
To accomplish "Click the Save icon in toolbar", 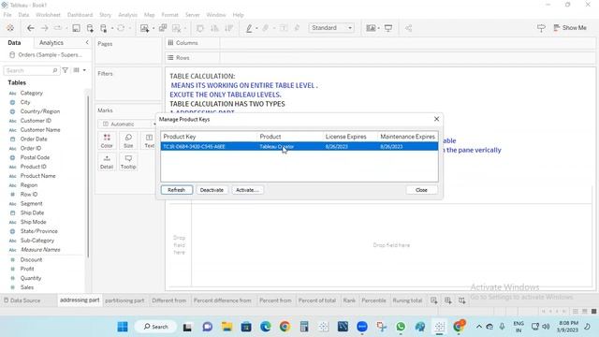I will pyautogui.click(x=76, y=28).
